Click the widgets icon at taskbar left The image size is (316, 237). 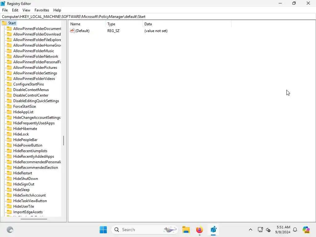10,230
